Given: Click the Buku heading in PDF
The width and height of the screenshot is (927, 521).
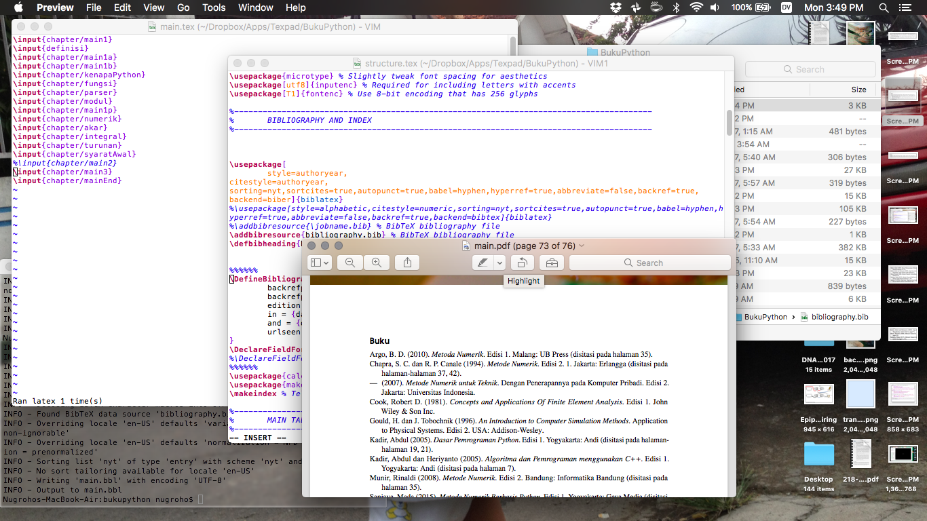Looking at the screenshot, I should 379,341.
